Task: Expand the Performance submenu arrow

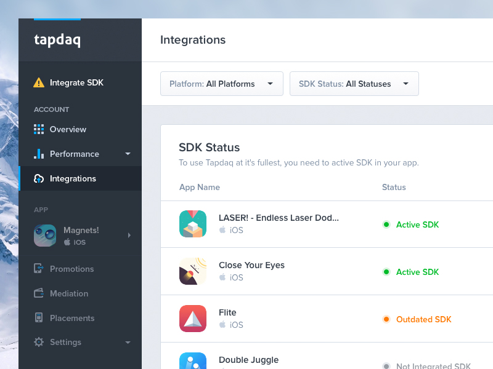Action: pyautogui.click(x=128, y=154)
